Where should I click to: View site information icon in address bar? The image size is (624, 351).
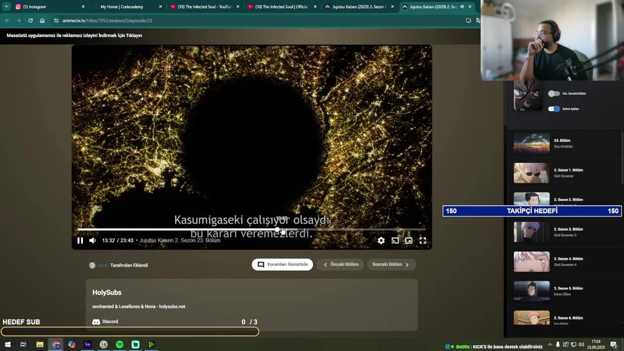[x=56, y=20]
